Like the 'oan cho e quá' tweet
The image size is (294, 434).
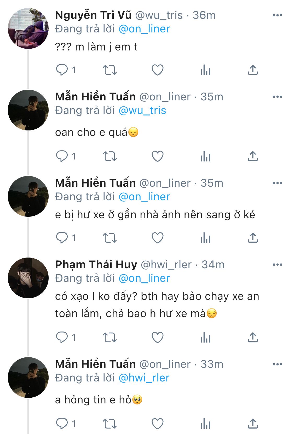(158, 156)
